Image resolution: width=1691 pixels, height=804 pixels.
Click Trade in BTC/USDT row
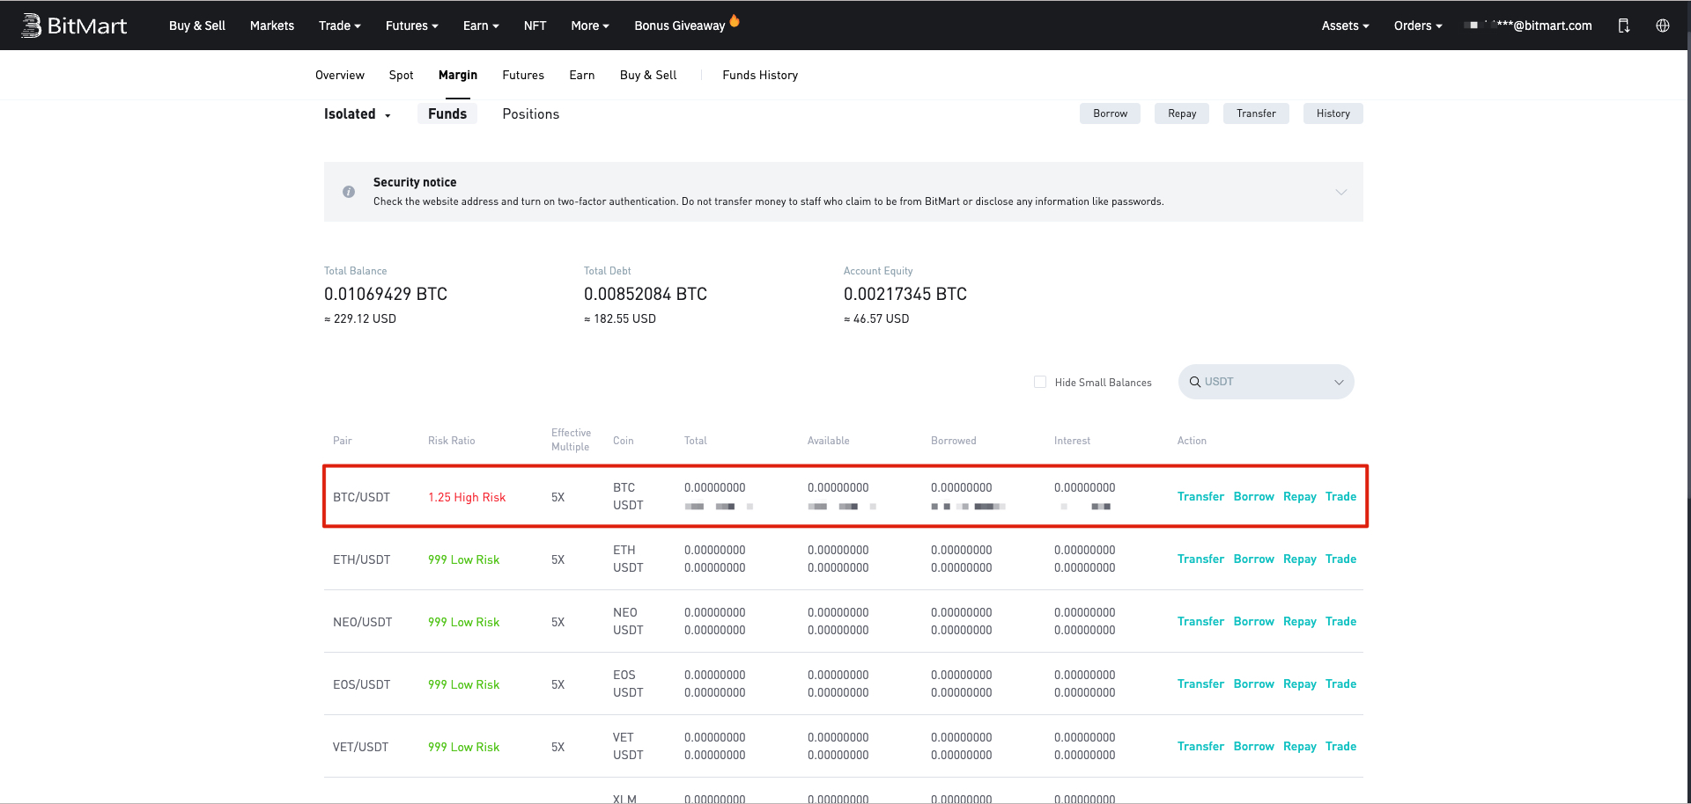click(1341, 497)
